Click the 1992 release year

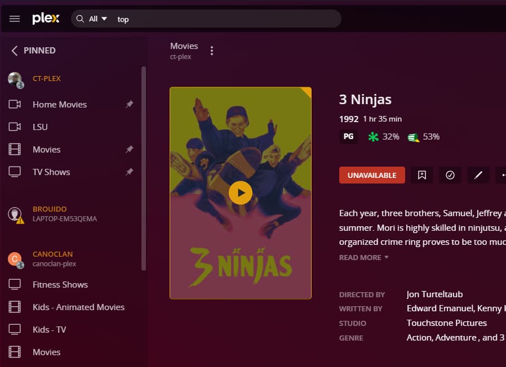[349, 119]
